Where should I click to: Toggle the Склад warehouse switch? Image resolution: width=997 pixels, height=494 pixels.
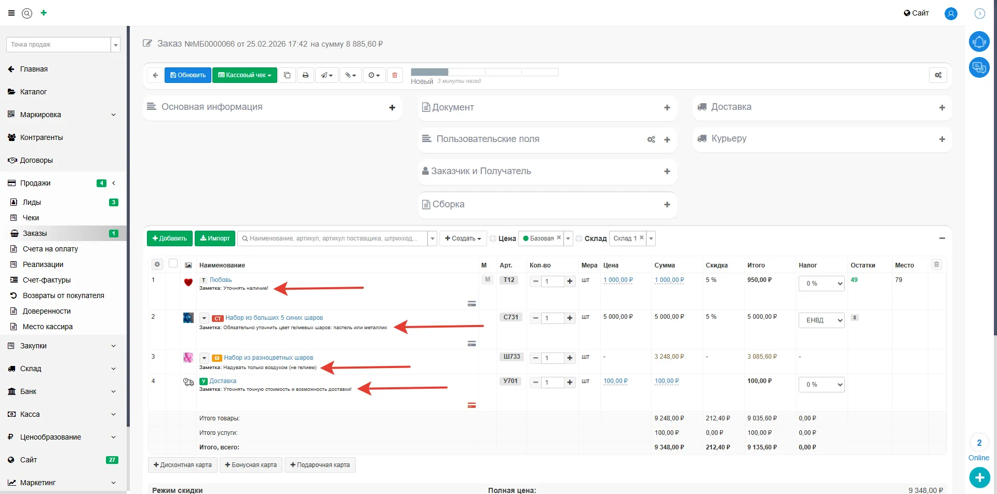click(x=579, y=238)
